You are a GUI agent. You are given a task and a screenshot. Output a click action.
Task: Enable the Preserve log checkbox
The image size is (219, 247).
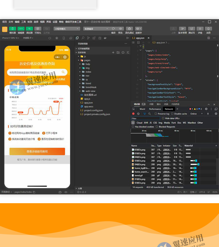tap(156, 114)
